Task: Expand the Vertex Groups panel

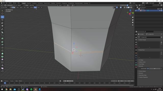Action: point(142,40)
